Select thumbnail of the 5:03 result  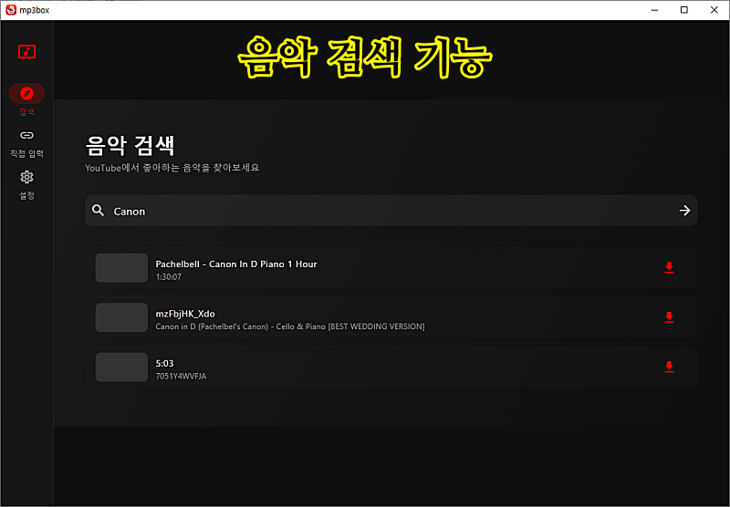[121, 367]
